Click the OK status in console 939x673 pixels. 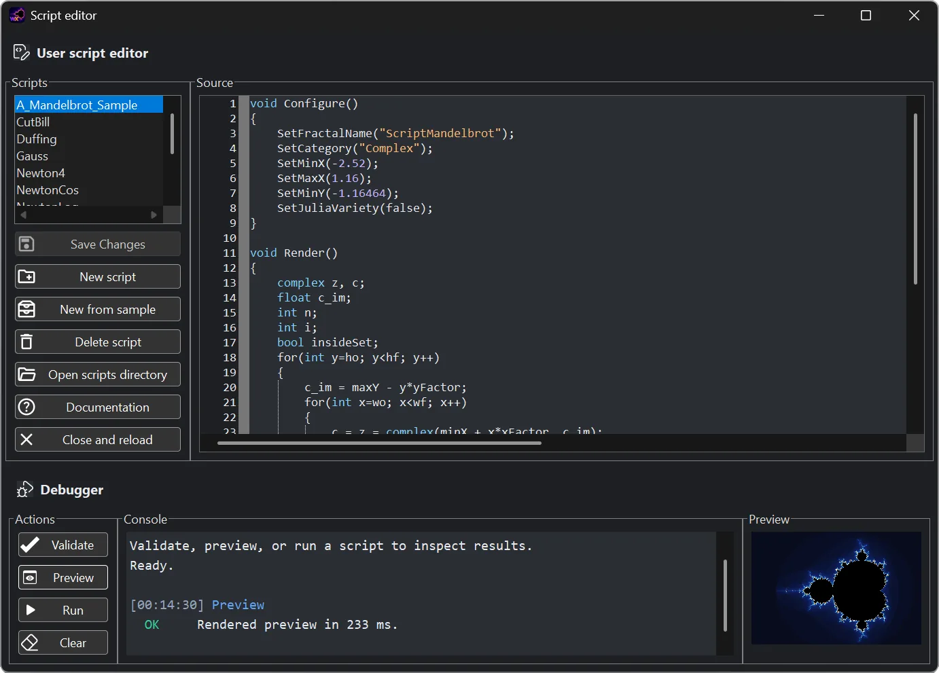(152, 624)
